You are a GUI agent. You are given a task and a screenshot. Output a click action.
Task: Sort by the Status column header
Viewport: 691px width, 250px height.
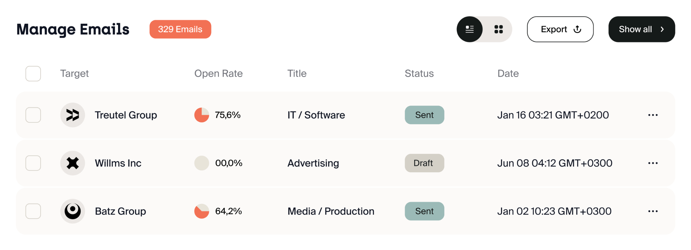click(419, 74)
